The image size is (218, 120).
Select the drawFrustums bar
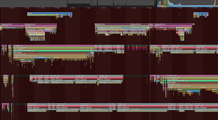pyautogui.click(x=36, y=33)
